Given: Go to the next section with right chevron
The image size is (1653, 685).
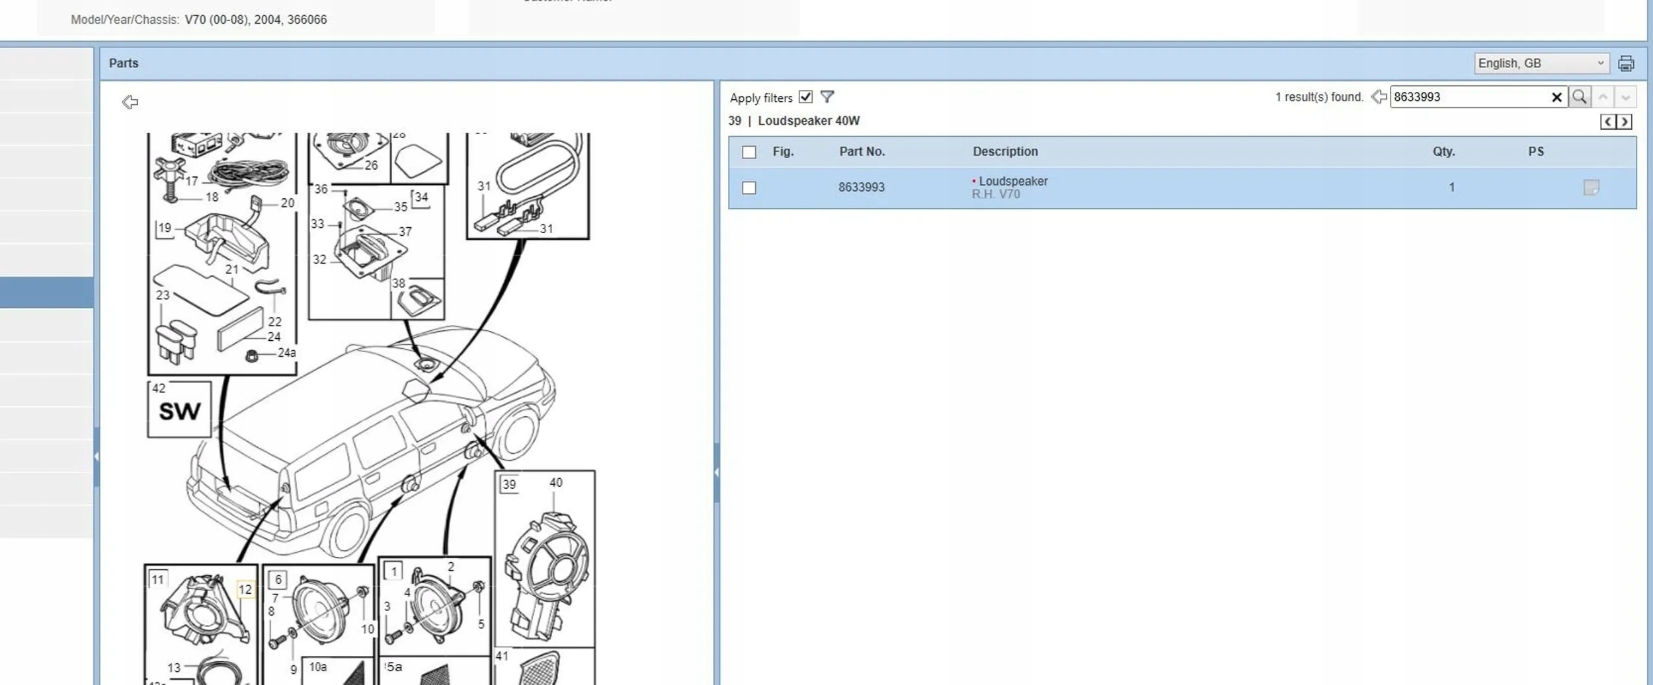Looking at the screenshot, I should 1624,122.
